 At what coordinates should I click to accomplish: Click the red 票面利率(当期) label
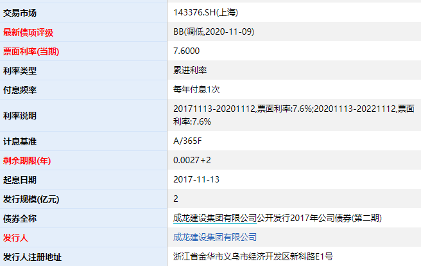(31, 51)
